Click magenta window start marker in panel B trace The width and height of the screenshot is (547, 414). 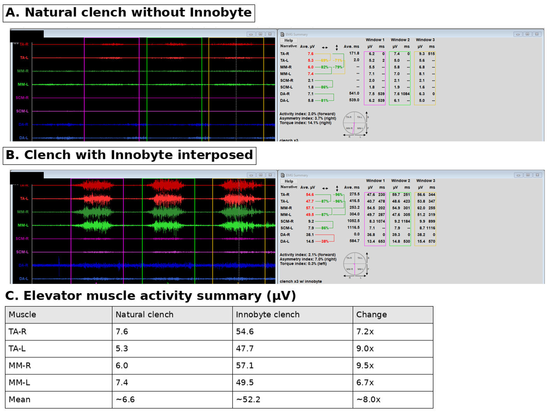(71, 231)
